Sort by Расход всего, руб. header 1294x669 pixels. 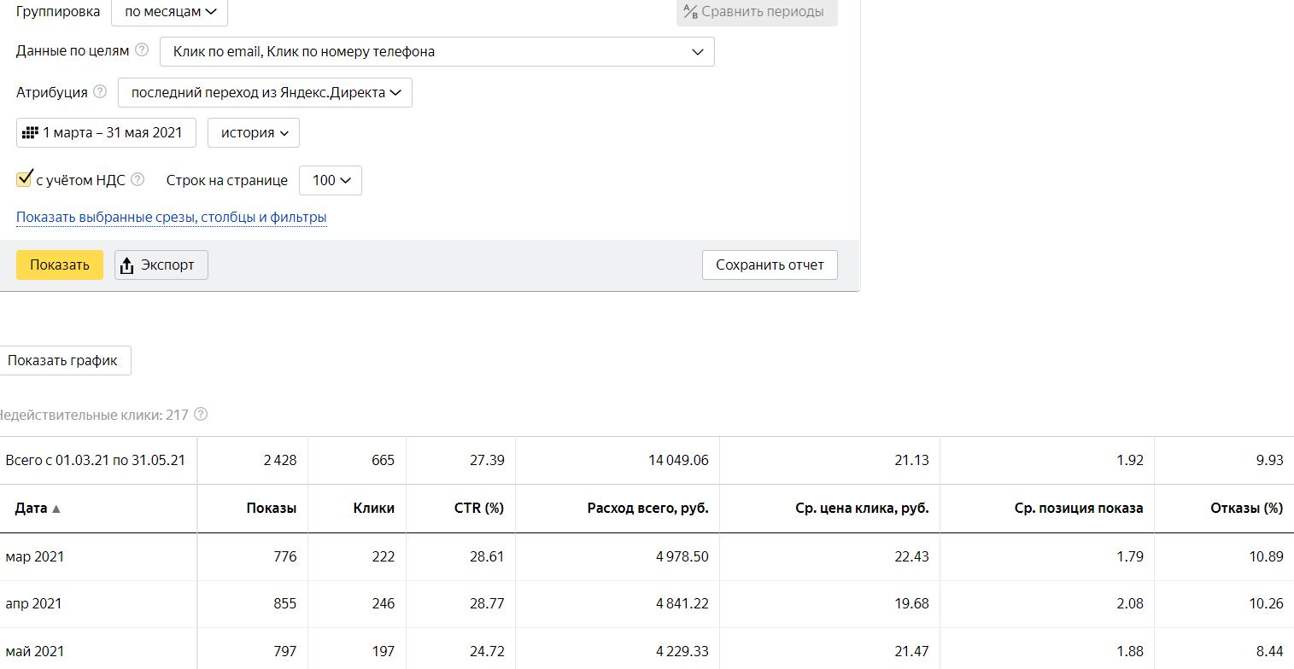648,508
